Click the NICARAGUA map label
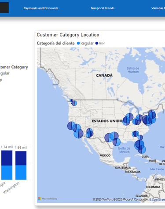Screen dimensions: 165x209 133,172
